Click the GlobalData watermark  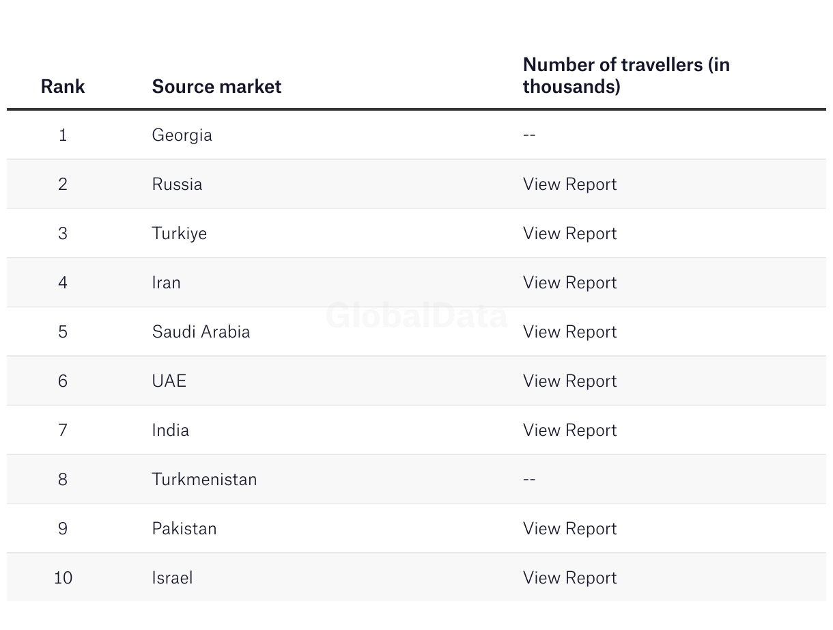tap(416, 316)
